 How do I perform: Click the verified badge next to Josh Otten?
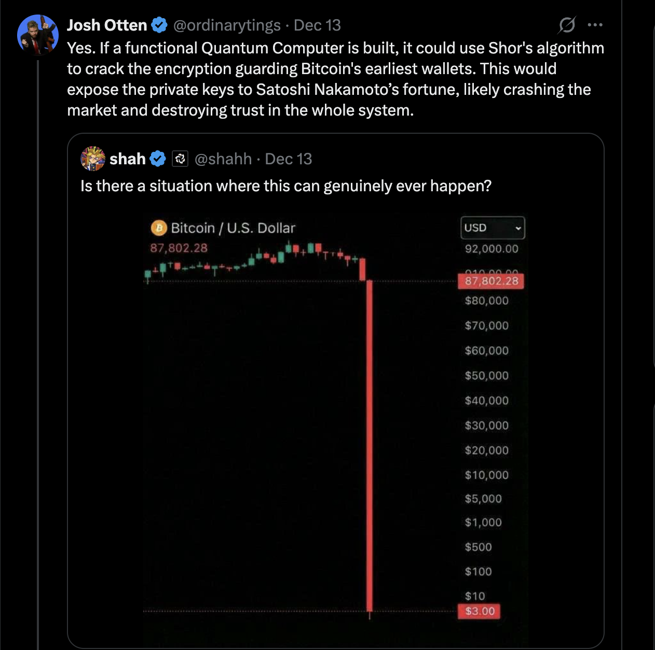(x=159, y=24)
